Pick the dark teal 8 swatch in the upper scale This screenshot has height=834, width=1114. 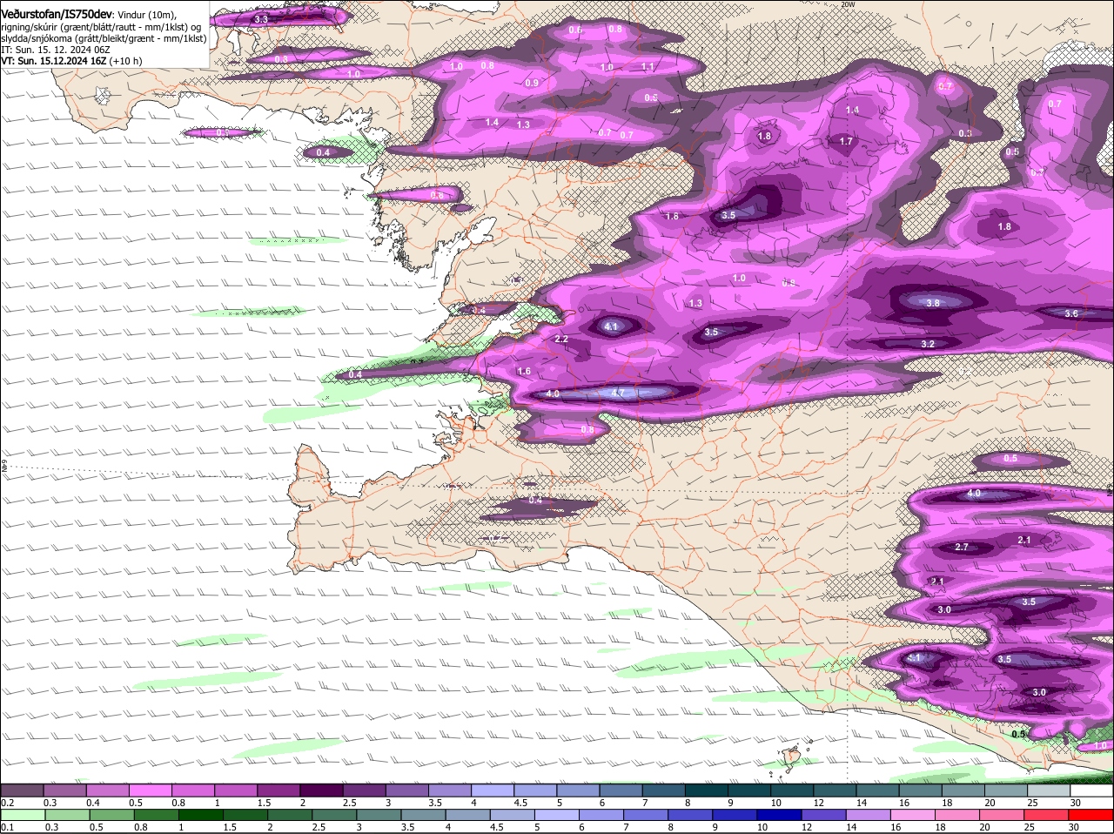tap(705, 790)
